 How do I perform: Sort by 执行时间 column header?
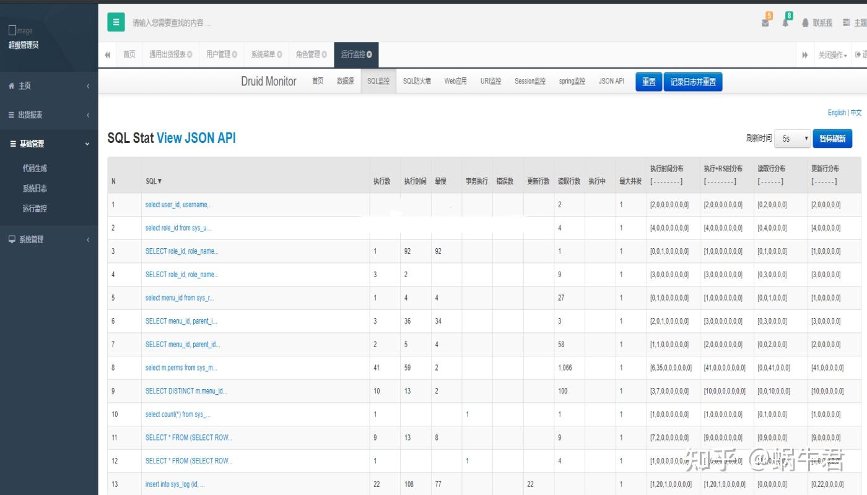click(415, 181)
